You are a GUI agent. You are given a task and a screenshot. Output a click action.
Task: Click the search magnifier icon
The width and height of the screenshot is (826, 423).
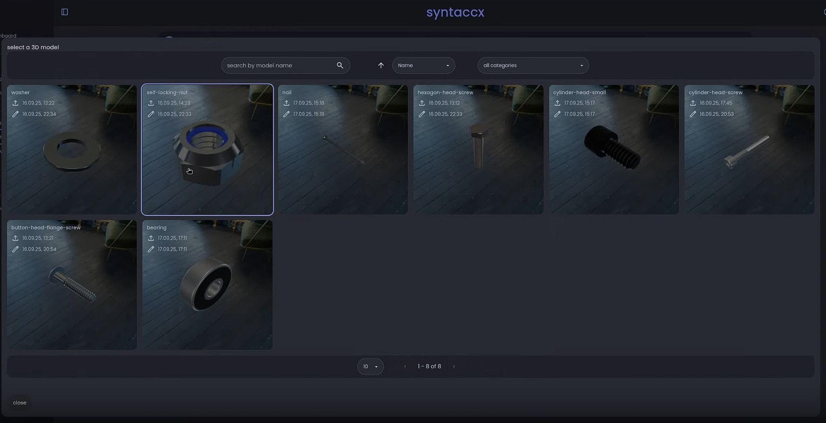(340, 65)
